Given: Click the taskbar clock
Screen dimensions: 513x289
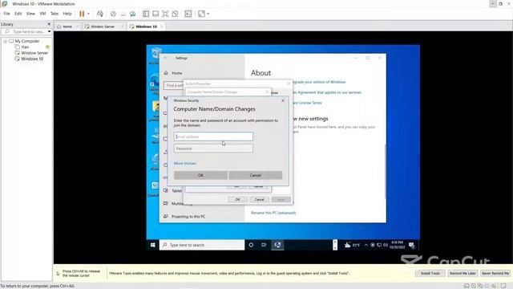Looking at the screenshot, I should [398, 245].
